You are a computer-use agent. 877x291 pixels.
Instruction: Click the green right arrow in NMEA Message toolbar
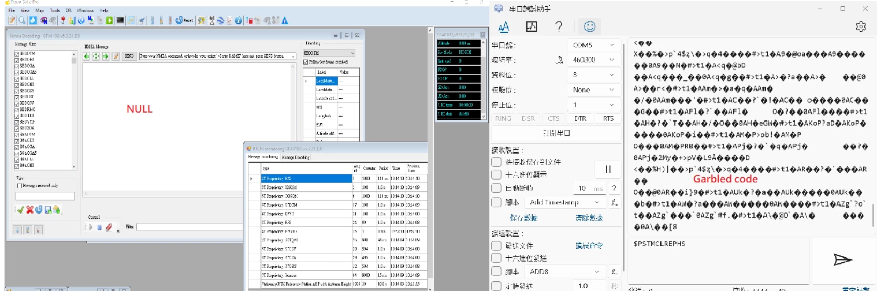106,56
